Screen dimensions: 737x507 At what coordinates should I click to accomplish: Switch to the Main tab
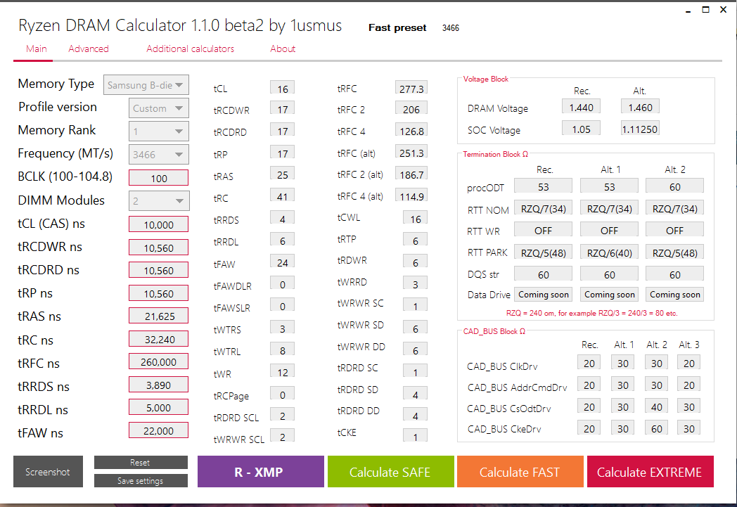(36, 49)
